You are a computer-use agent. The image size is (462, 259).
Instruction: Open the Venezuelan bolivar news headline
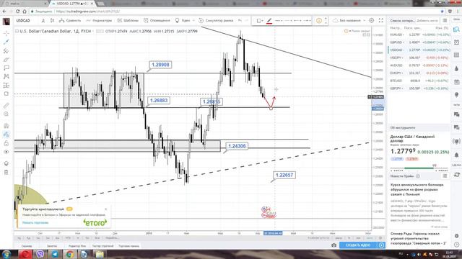pos(417,190)
